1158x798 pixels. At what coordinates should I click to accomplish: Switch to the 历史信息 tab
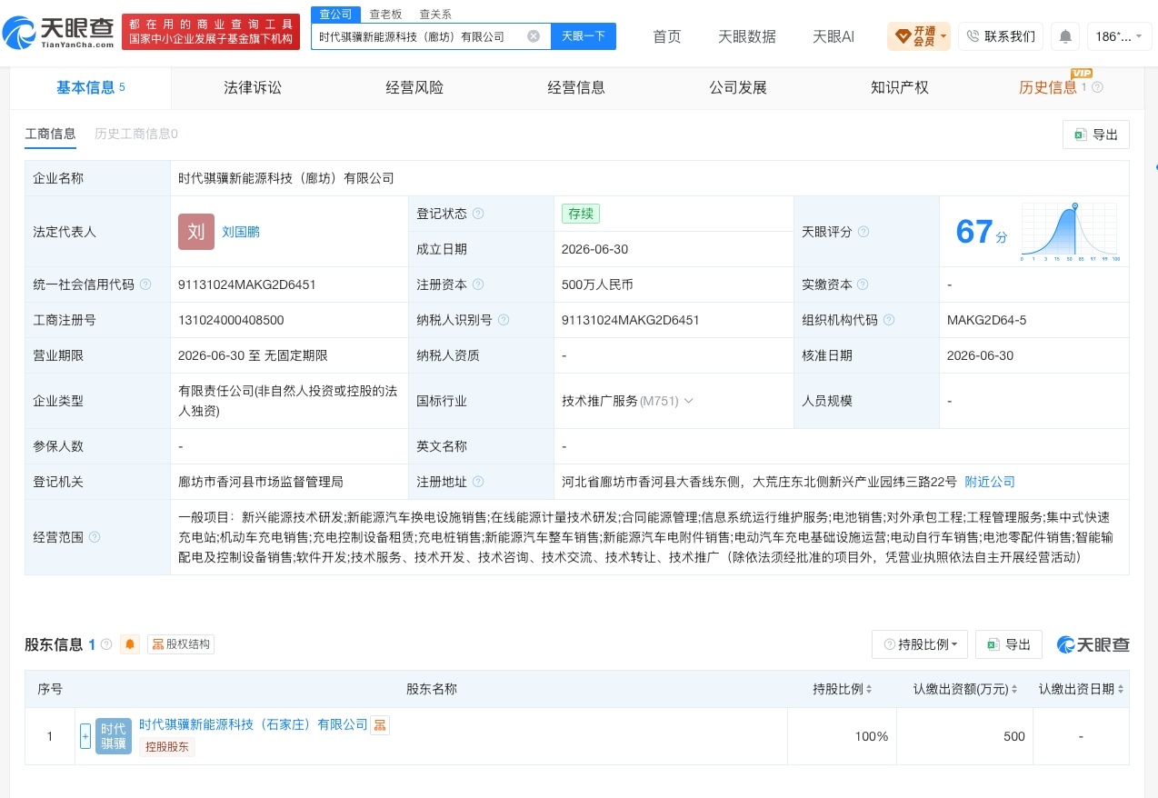point(1048,88)
